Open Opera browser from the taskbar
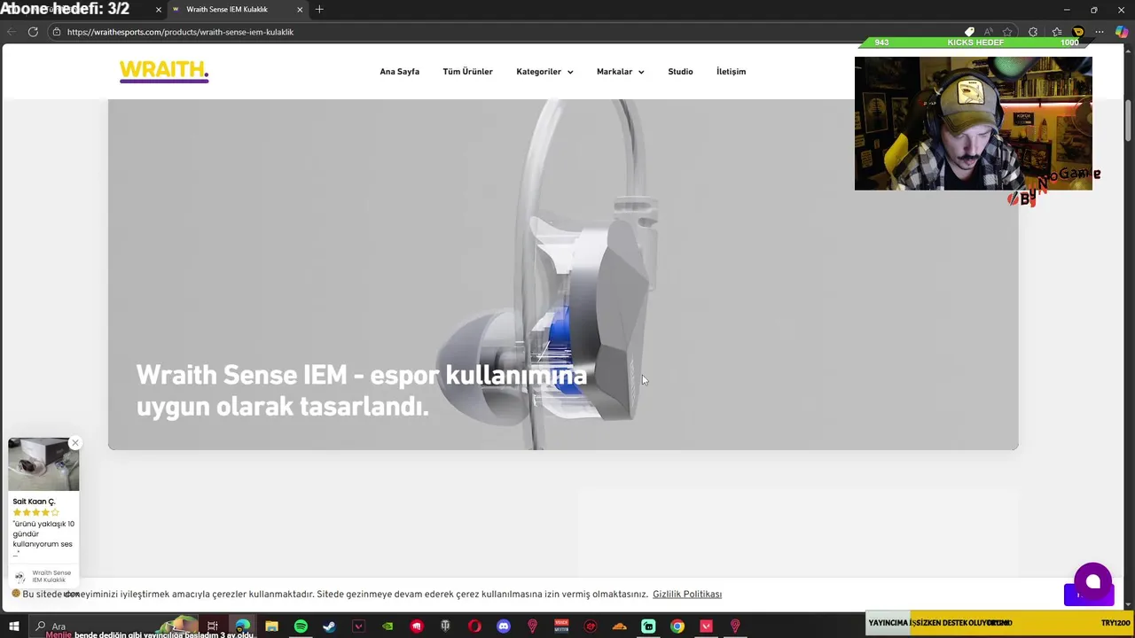This screenshot has height=638, width=1135. (474, 626)
